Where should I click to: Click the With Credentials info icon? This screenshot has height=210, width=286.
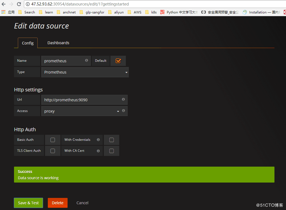pos(98,140)
